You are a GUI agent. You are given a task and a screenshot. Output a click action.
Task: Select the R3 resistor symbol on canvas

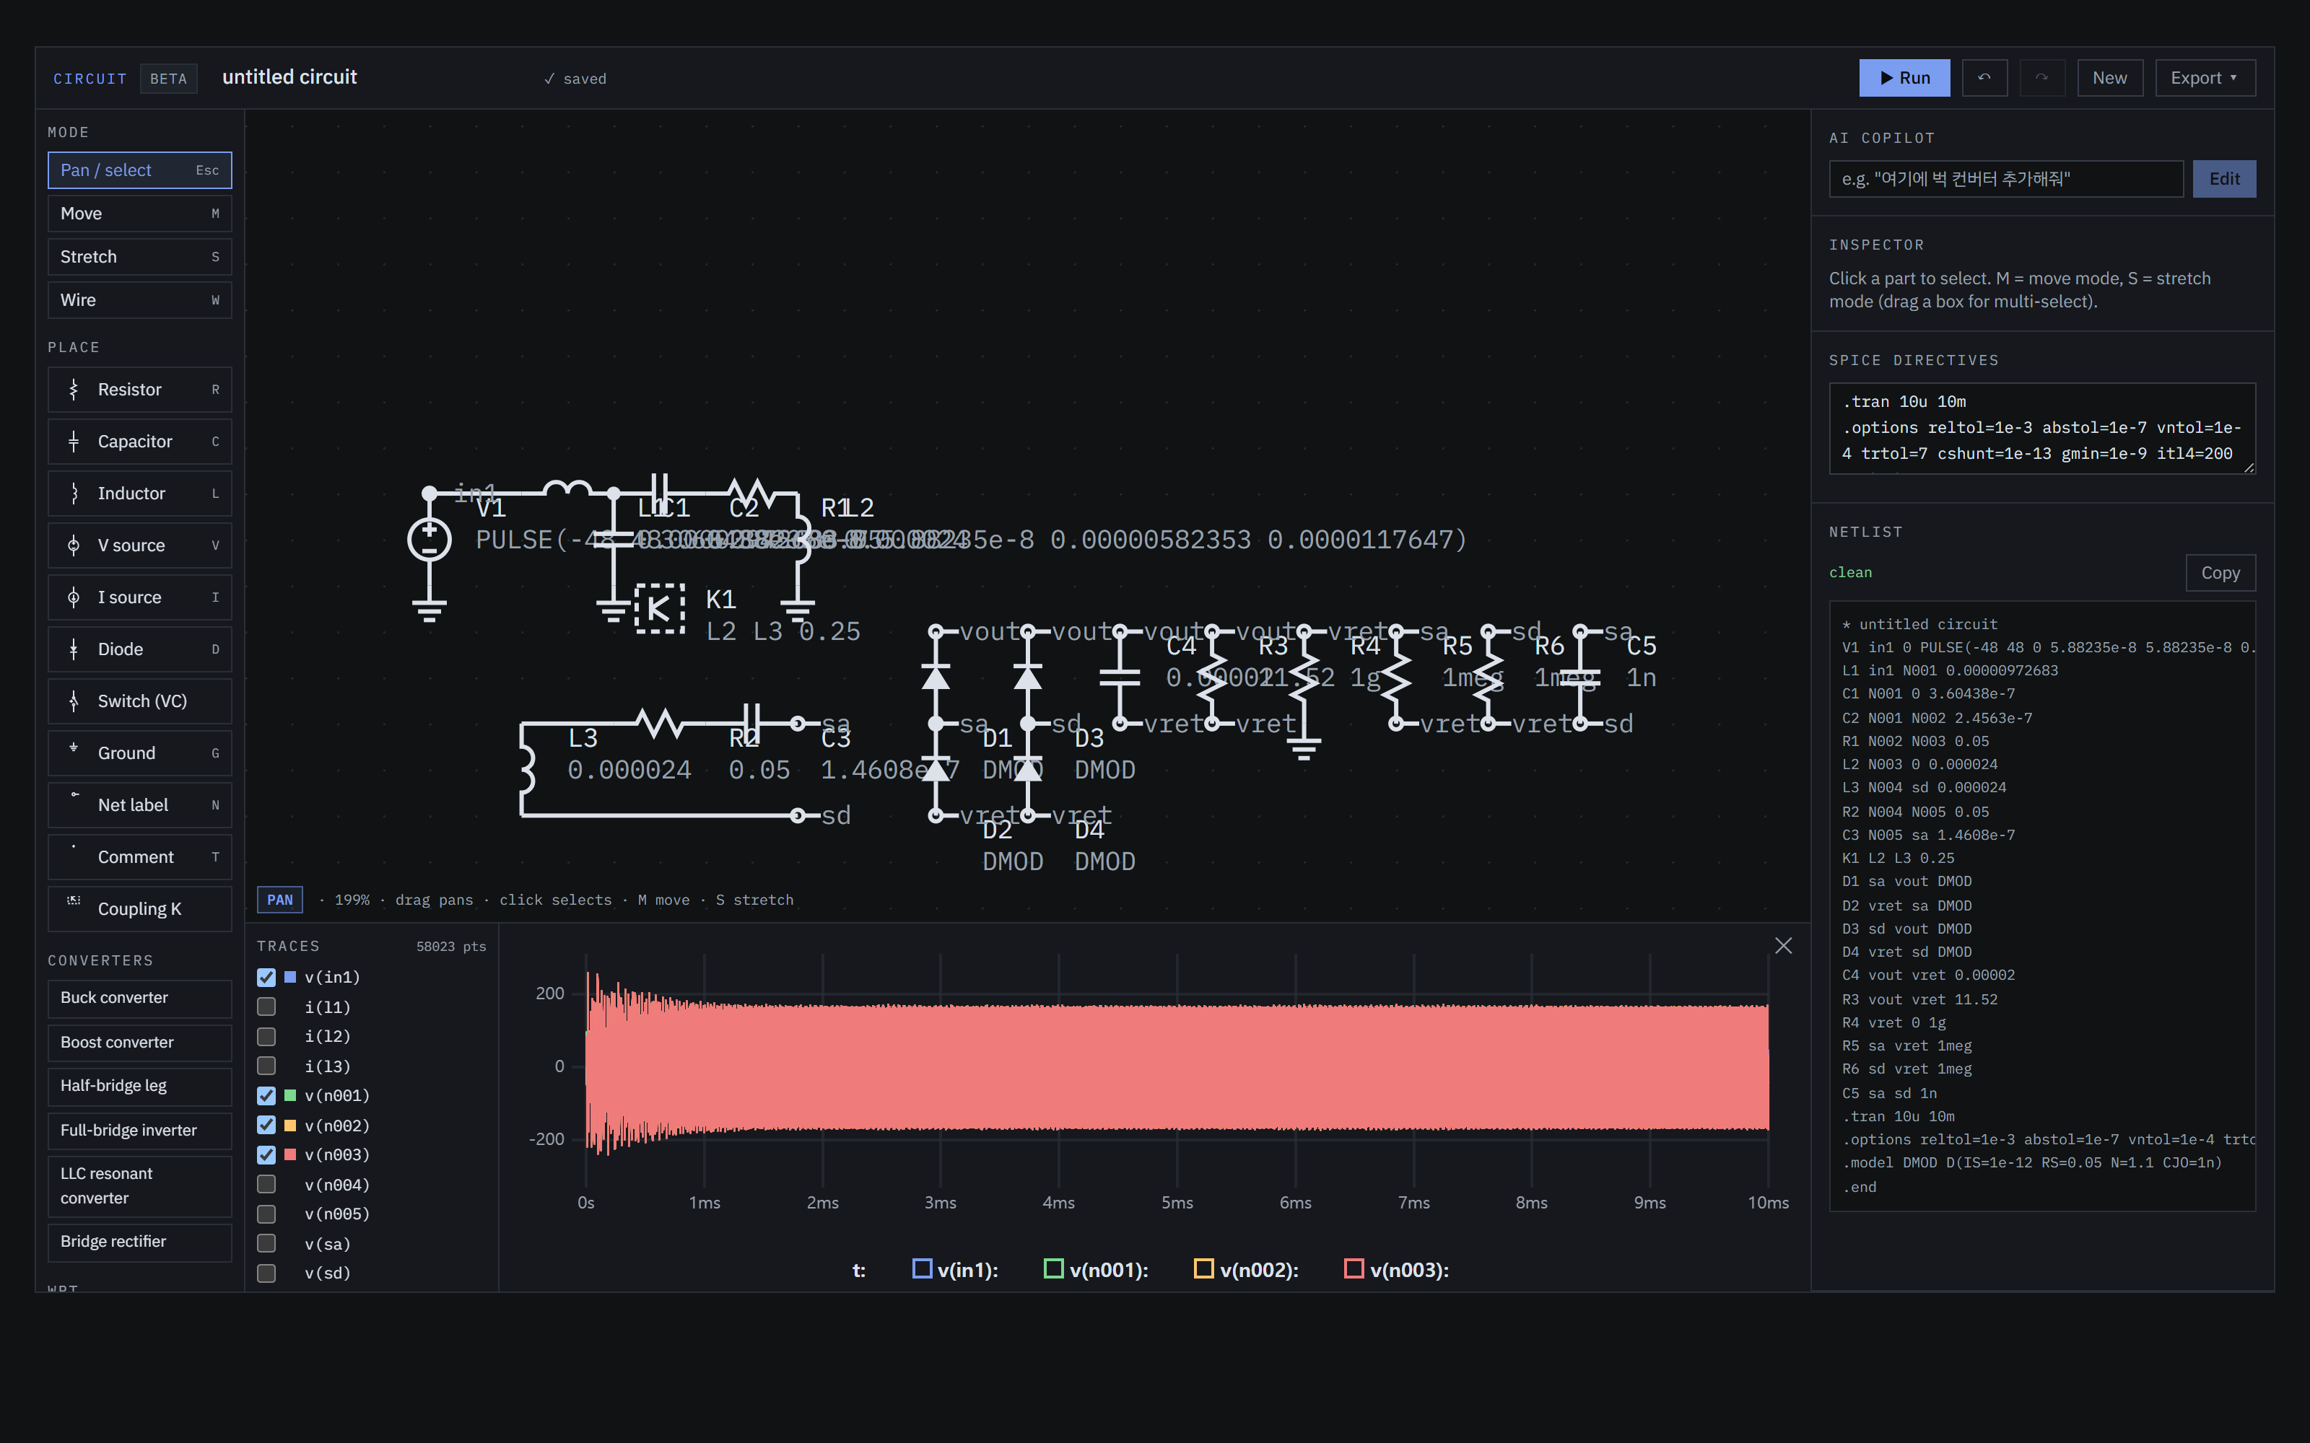click(1211, 677)
